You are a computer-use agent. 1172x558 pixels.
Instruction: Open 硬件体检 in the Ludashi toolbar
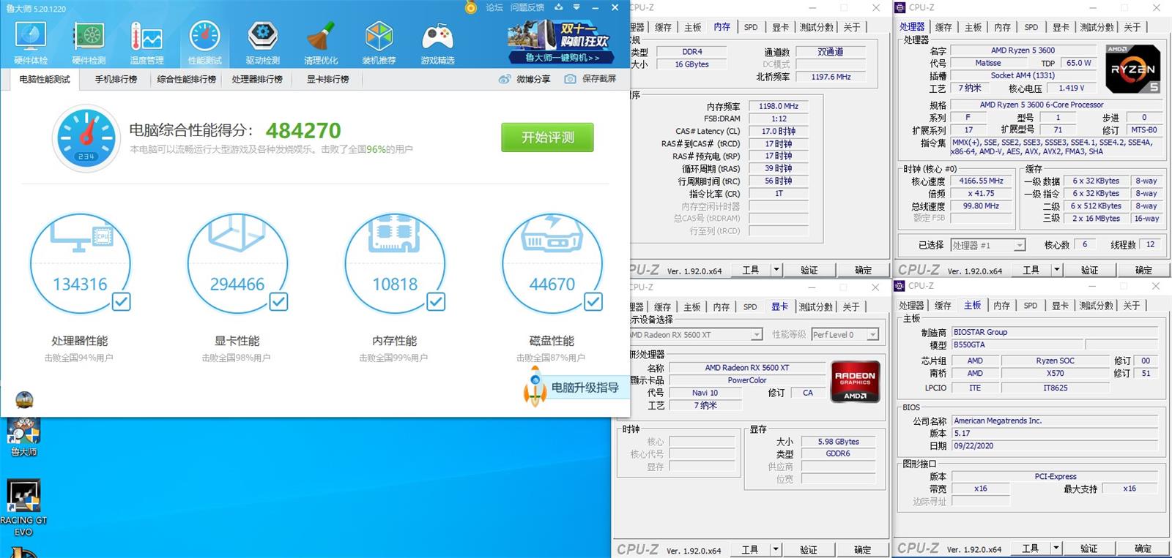(30, 42)
